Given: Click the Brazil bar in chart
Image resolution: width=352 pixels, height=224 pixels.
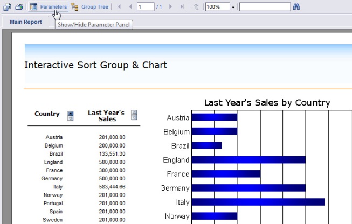Looking at the screenshot, I should click(x=207, y=145).
